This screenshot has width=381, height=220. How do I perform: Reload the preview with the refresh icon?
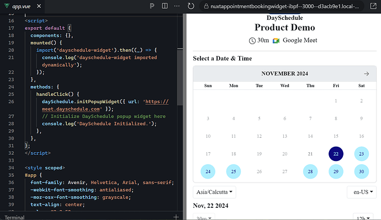[x=191, y=6]
